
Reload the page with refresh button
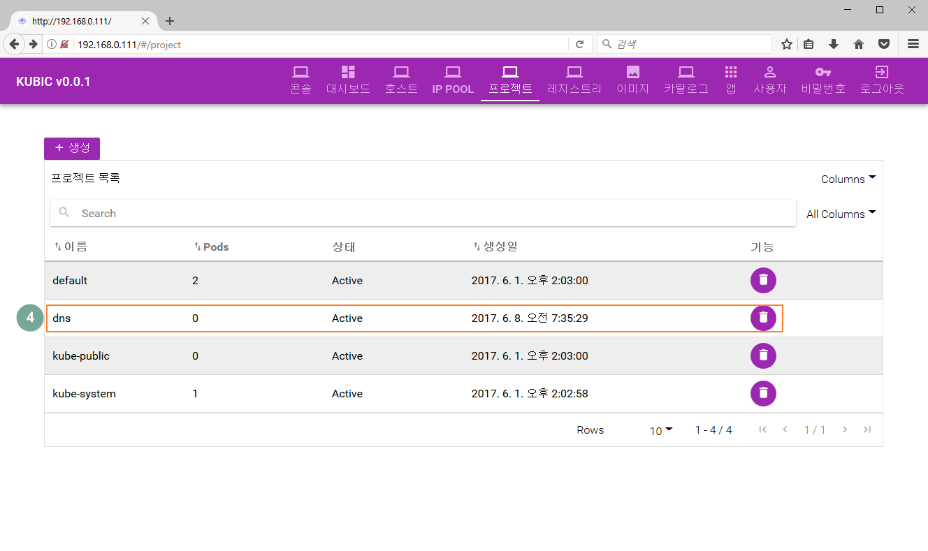pos(579,44)
